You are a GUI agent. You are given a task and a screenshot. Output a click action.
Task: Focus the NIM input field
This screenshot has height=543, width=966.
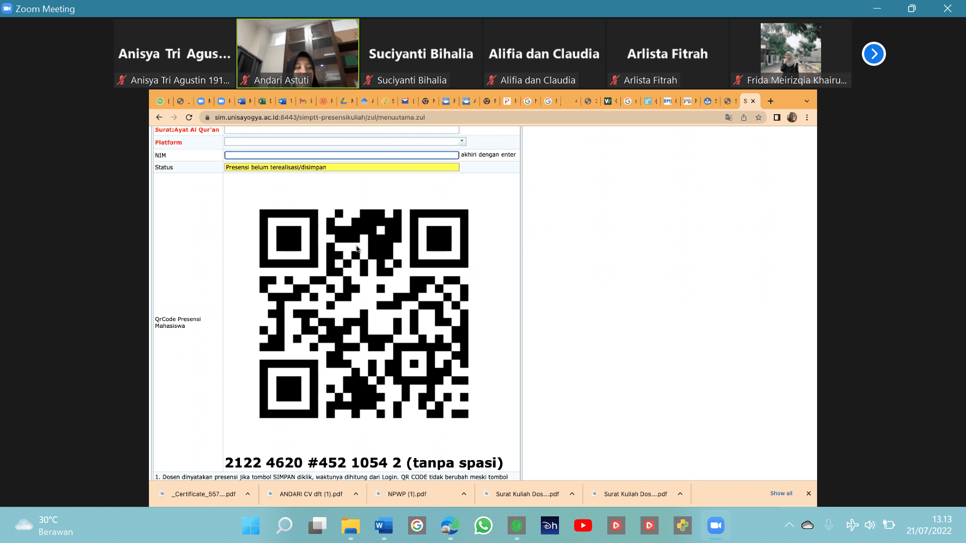[x=342, y=155]
